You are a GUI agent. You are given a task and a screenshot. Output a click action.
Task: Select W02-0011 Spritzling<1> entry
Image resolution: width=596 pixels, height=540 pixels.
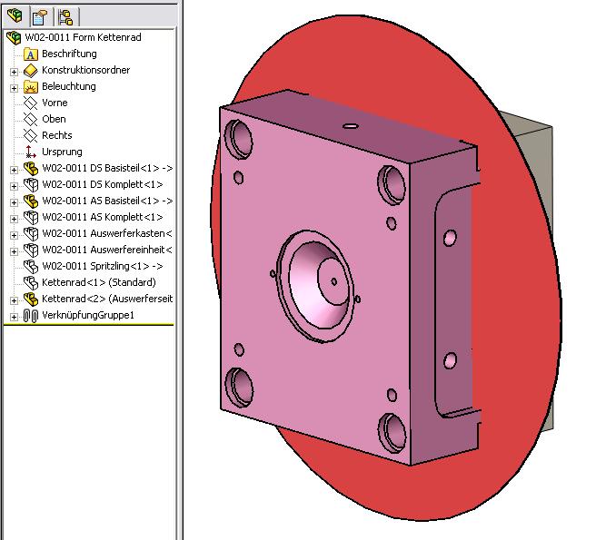(103, 266)
